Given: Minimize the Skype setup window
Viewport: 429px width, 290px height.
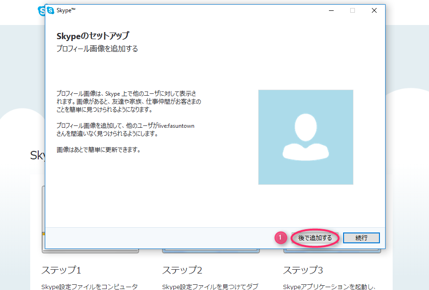Looking at the screenshot, I should click(331, 10).
